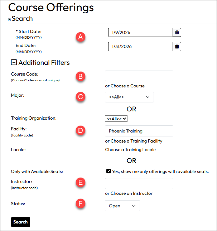Click the red marker labeled D
The image size is (217, 231).
click(x=81, y=130)
